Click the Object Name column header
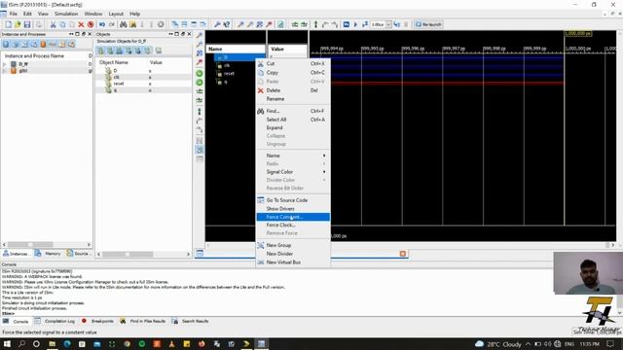This screenshot has height=350, width=623. pyautogui.click(x=114, y=62)
